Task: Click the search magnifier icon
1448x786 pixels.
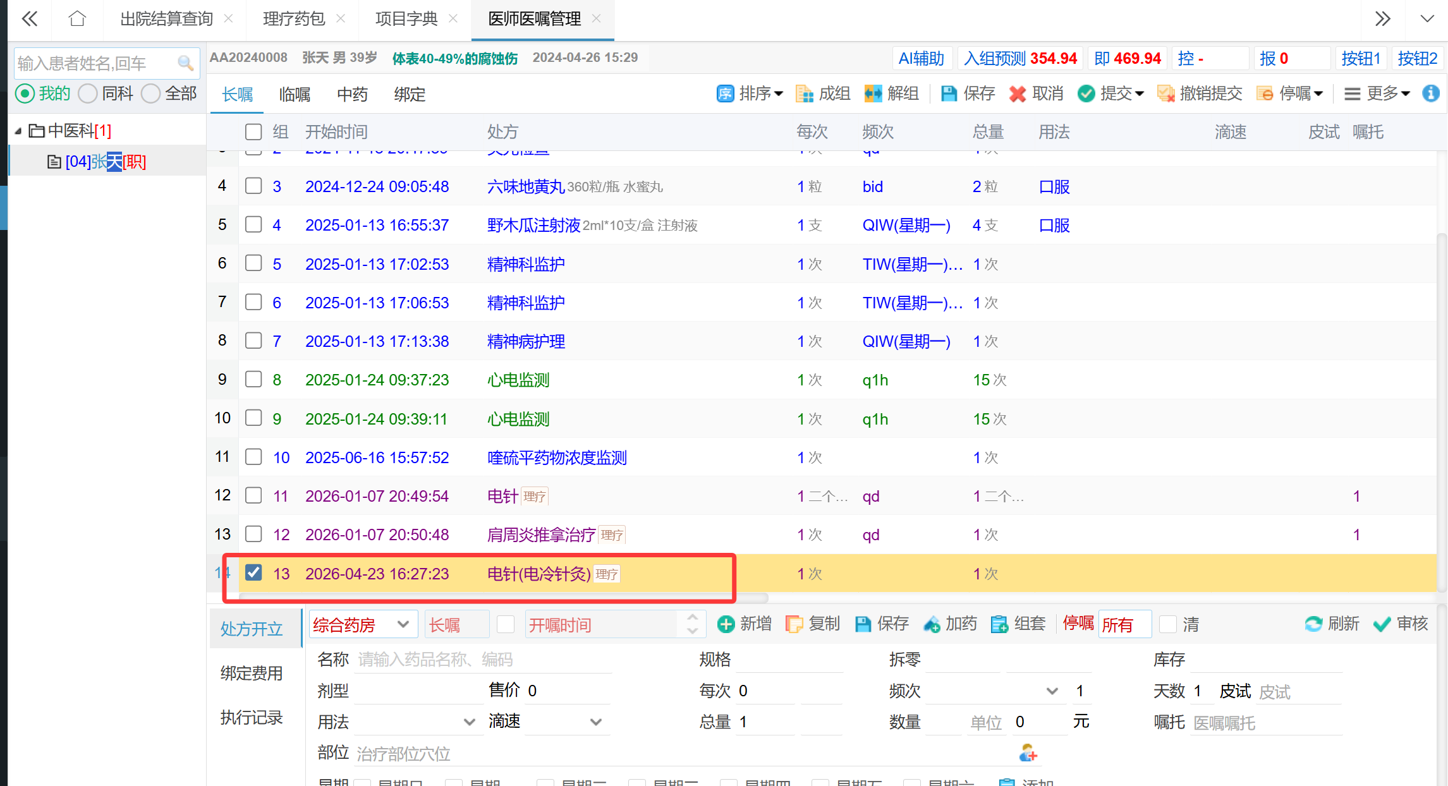Action: coord(185,63)
